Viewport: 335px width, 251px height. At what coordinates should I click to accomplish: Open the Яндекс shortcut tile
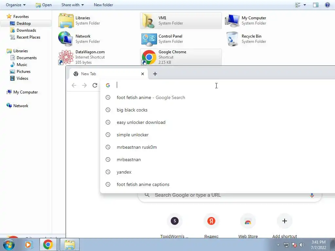[x=211, y=226]
